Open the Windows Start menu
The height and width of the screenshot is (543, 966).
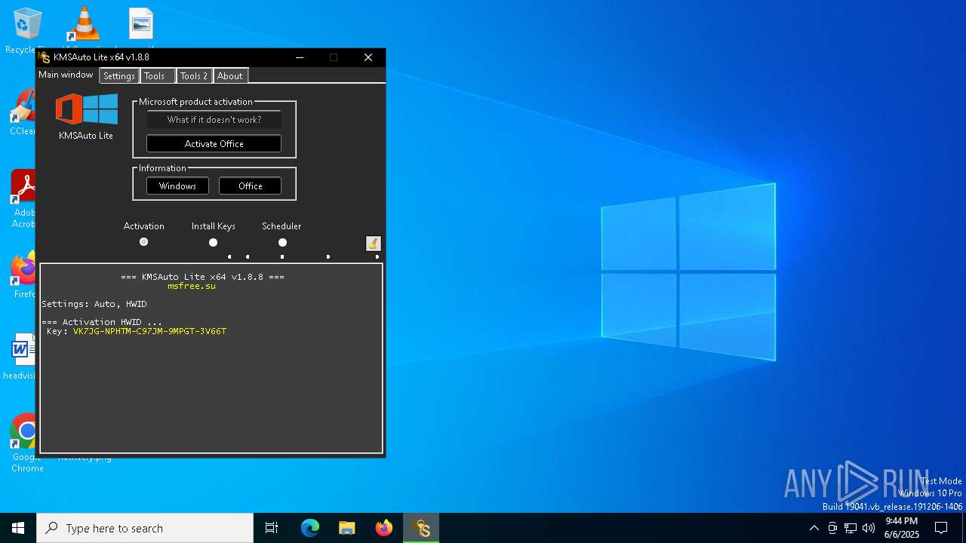click(x=18, y=528)
